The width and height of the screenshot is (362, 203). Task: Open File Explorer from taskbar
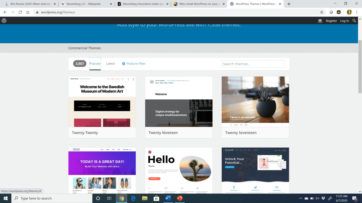click(x=145, y=198)
